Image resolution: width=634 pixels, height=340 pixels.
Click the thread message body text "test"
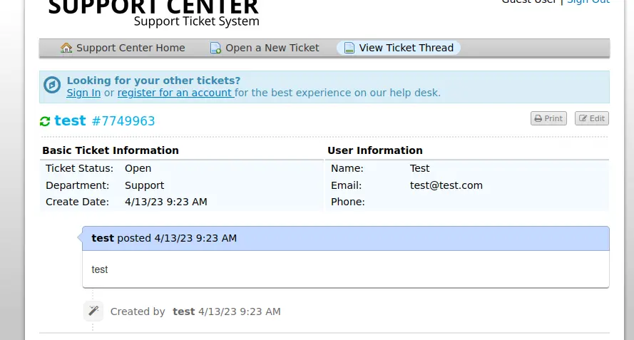[x=100, y=269]
